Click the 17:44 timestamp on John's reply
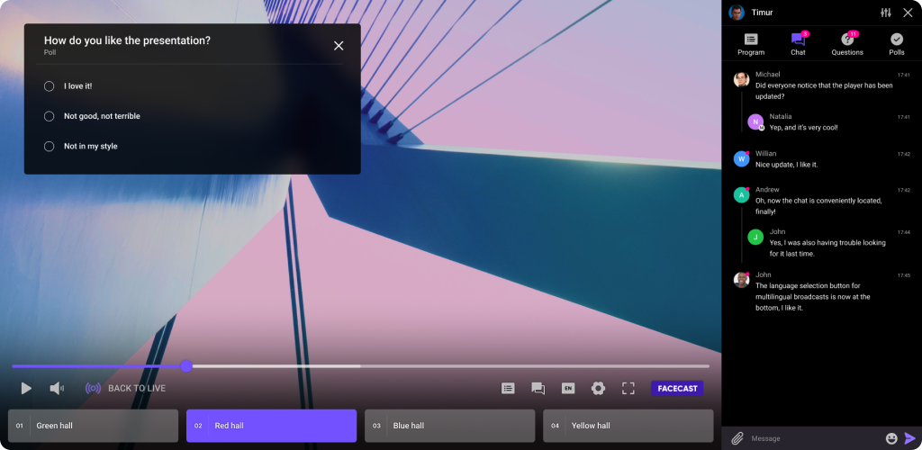The height and width of the screenshot is (450, 922). click(x=904, y=232)
